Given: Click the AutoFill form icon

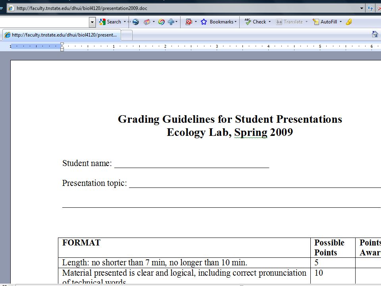Looking at the screenshot, I should click(x=316, y=22).
